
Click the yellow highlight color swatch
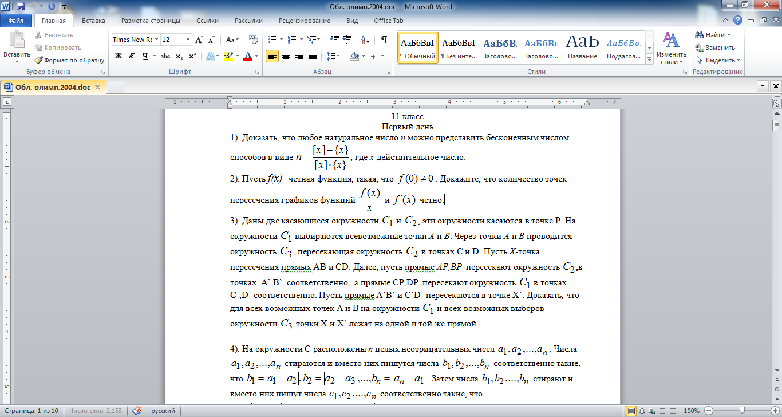(x=228, y=56)
